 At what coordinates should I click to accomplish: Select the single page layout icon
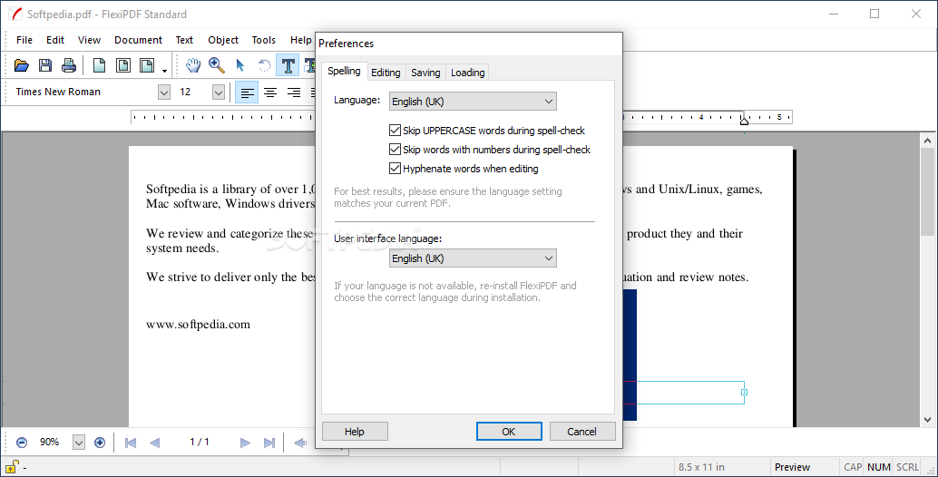click(99, 65)
